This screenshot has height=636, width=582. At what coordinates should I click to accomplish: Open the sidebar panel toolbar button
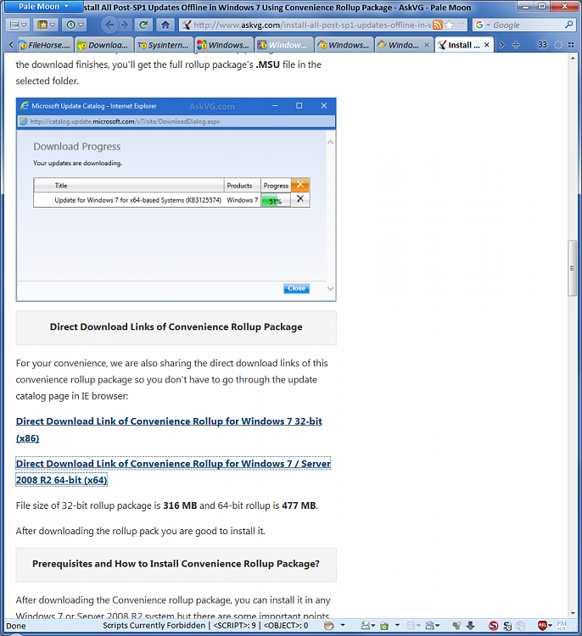(18, 25)
